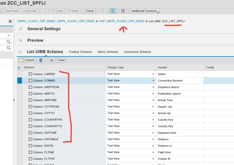The width and height of the screenshot is (234, 165).
Task: Open the Additional Functions menu
Action: point(145,11)
